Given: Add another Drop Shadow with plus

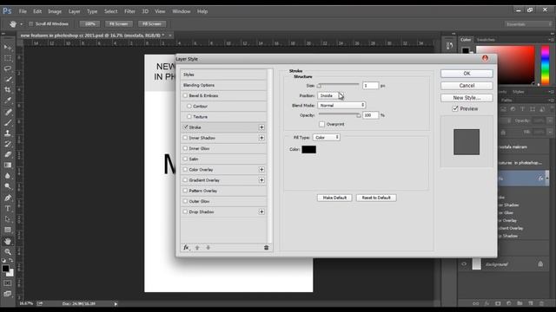Looking at the screenshot, I should pyautogui.click(x=261, y=211).
